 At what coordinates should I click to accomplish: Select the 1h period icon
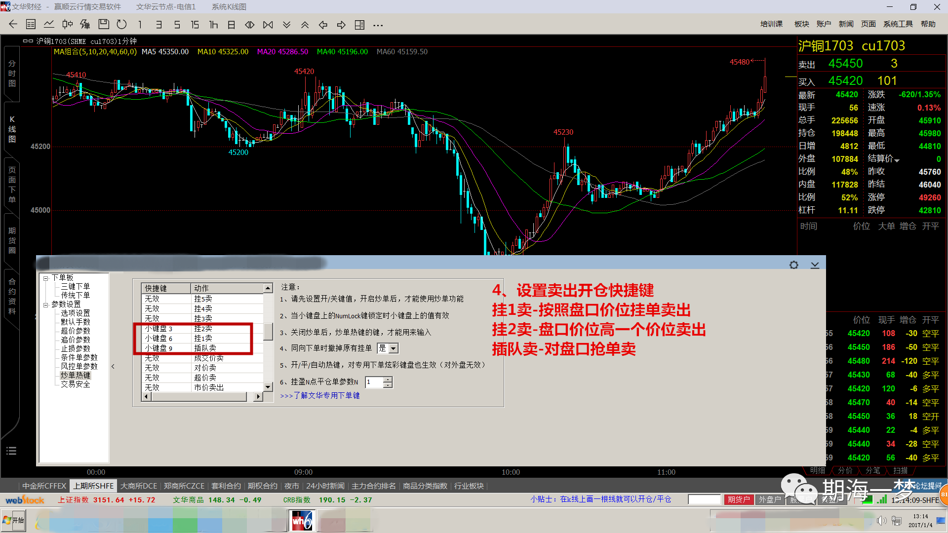pyautogui.click(x=213, y=25)
